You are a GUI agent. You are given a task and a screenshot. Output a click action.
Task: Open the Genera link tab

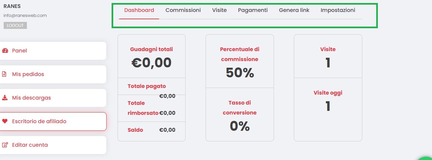(294, 10)
